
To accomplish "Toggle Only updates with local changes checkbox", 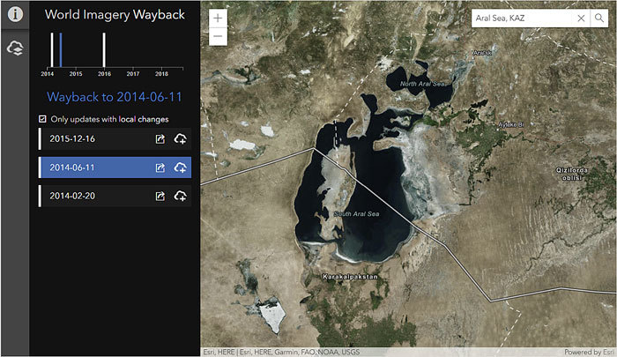I will coord(42,119).
